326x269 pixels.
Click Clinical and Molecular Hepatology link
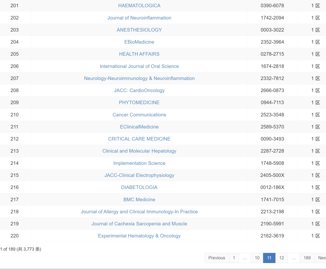[x=139, y=151]
